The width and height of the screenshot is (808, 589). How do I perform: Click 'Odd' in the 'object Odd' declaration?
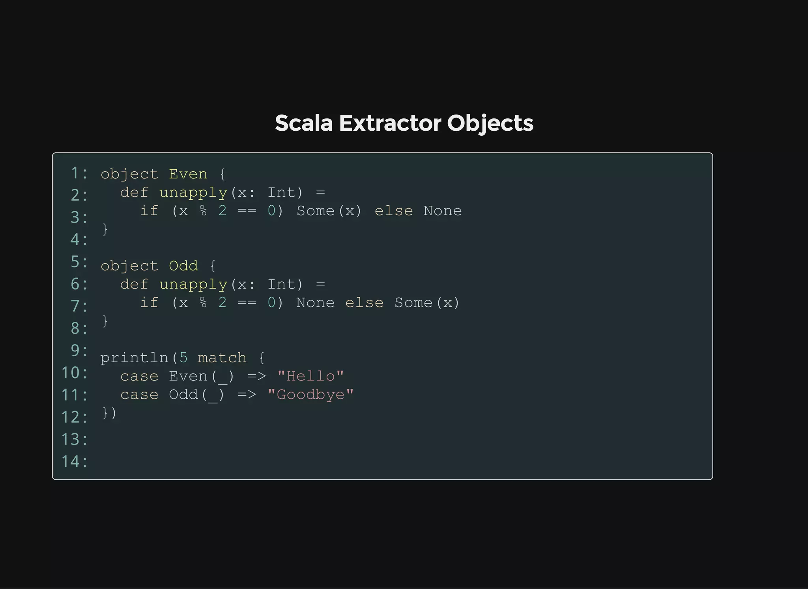183,266
